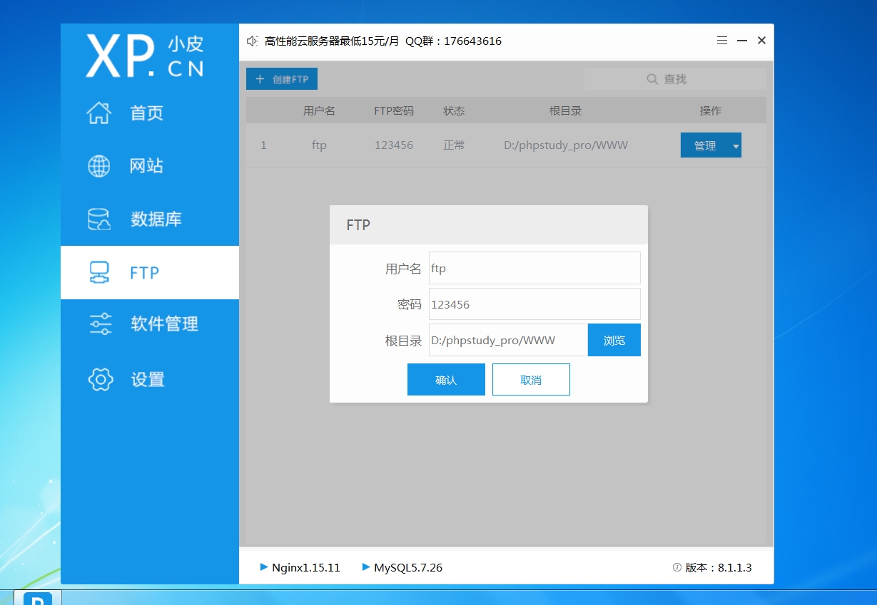Click the version info circle icon

[x=677, y=568]
